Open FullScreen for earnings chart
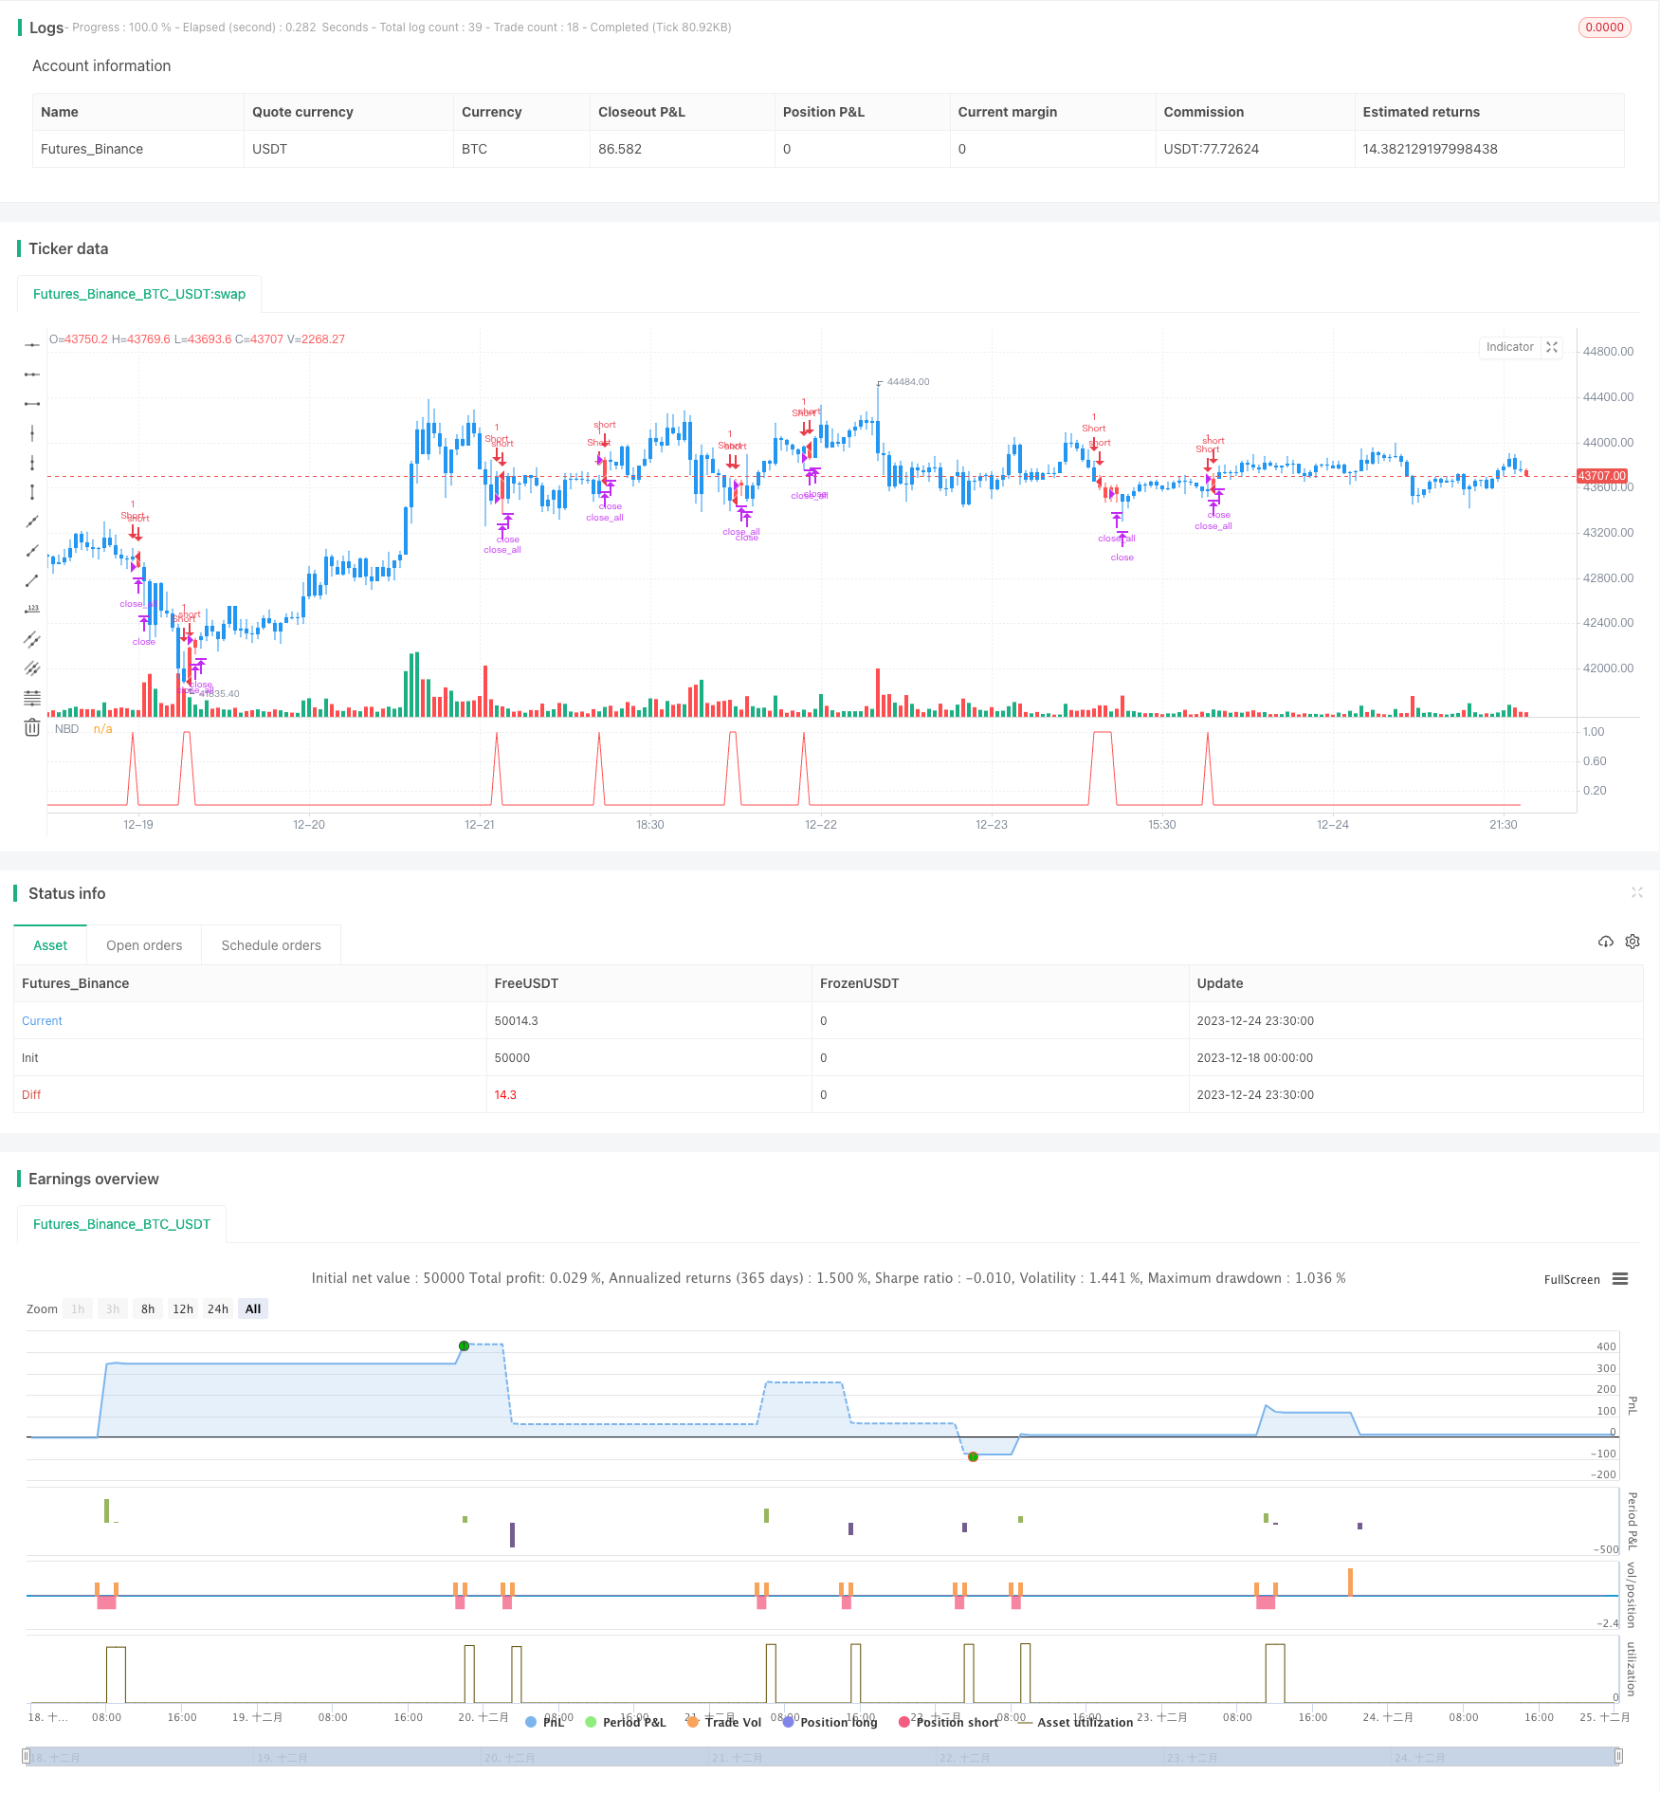This screenshot has height=1793, width=1660. point(1572,1279)
